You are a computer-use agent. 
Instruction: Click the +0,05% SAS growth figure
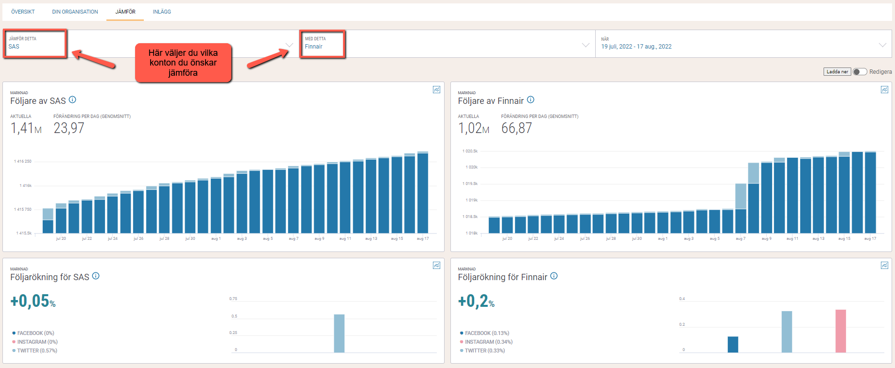33,301
